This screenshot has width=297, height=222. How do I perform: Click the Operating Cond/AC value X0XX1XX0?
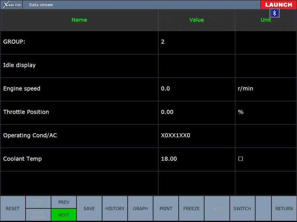click(176, 135)
